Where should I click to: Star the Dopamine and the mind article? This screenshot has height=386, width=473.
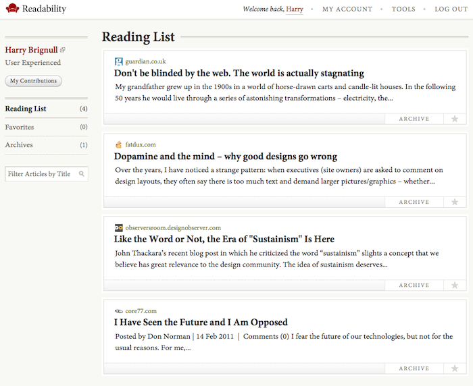pos(455,202)
